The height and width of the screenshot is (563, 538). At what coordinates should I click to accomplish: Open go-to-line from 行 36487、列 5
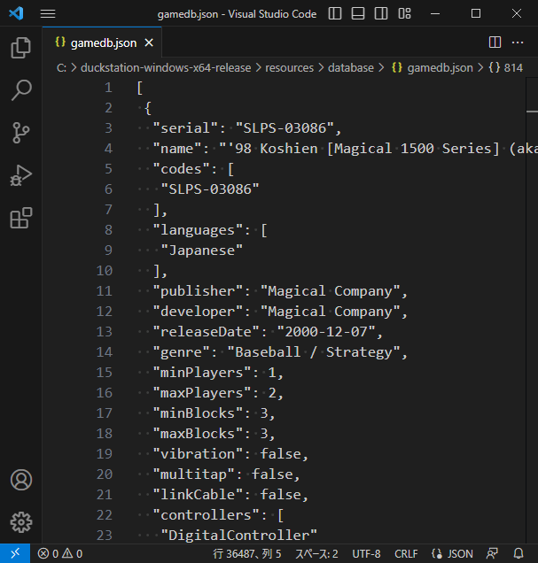point(247,553)
